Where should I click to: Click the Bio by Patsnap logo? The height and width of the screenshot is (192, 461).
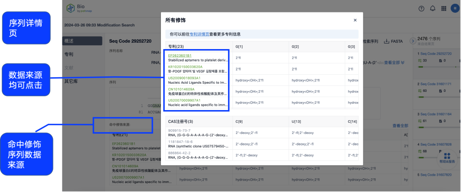[x=76, y=9]
